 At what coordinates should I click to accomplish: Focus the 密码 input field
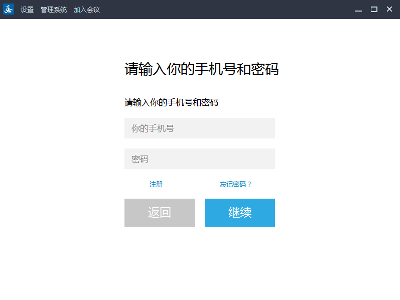tap(200, 159)
